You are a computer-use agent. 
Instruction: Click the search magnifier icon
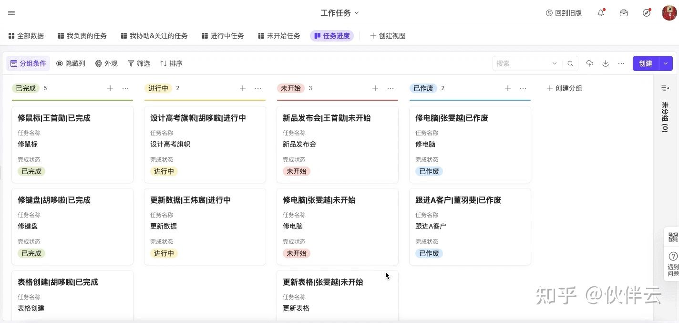click(570, 63)
